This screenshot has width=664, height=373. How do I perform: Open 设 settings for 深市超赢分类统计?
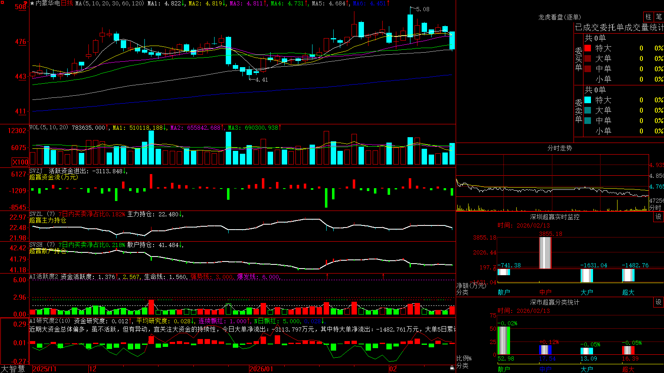[659, 302]
